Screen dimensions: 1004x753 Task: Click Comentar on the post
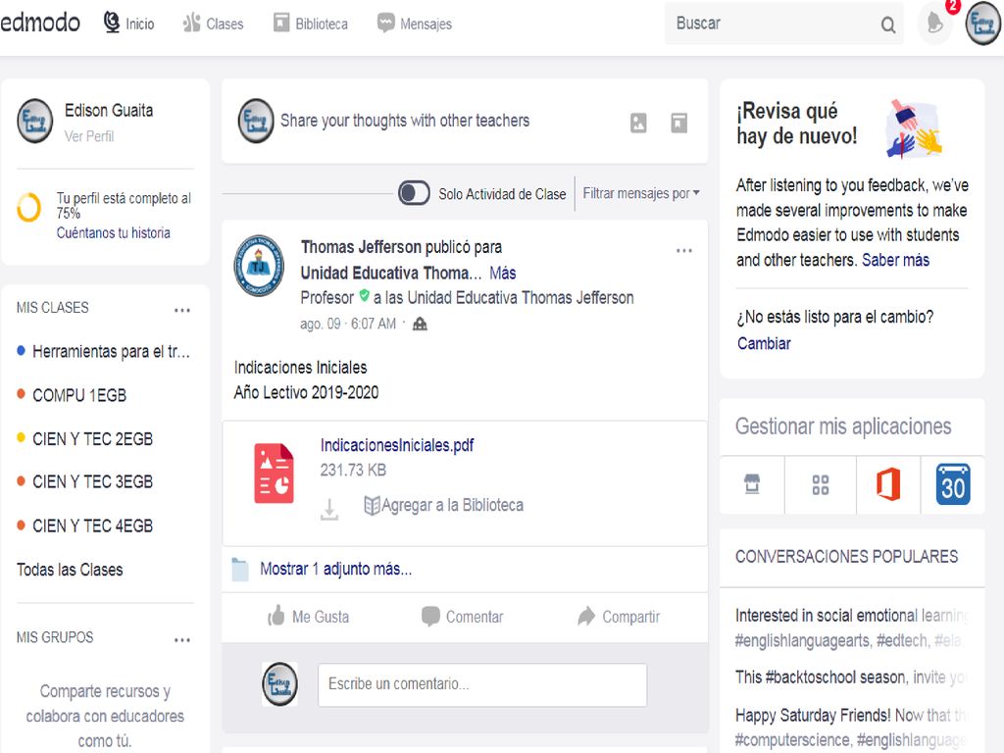pos(463,617)
